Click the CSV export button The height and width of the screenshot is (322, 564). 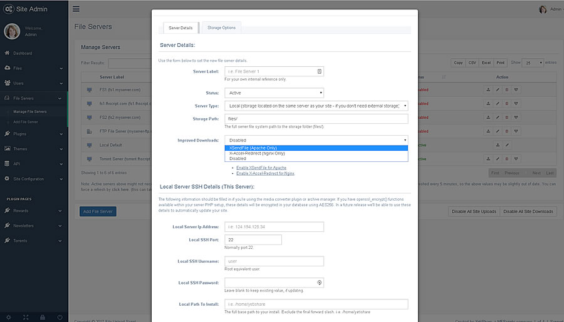pos(472,63)
